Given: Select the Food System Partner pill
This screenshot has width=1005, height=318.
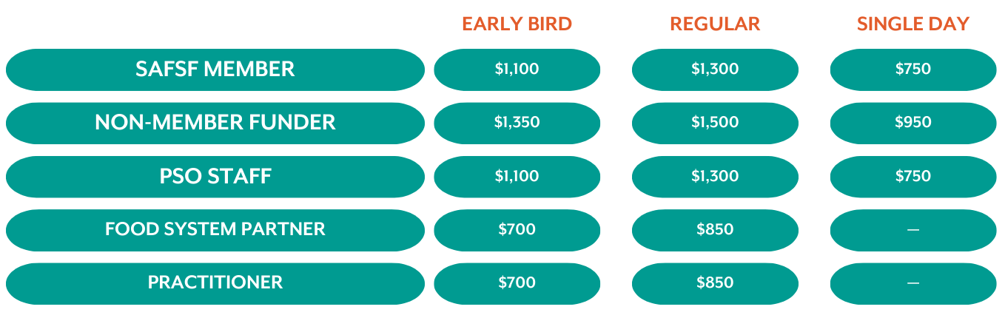Looking at the screenshot, I should (215, 229).
